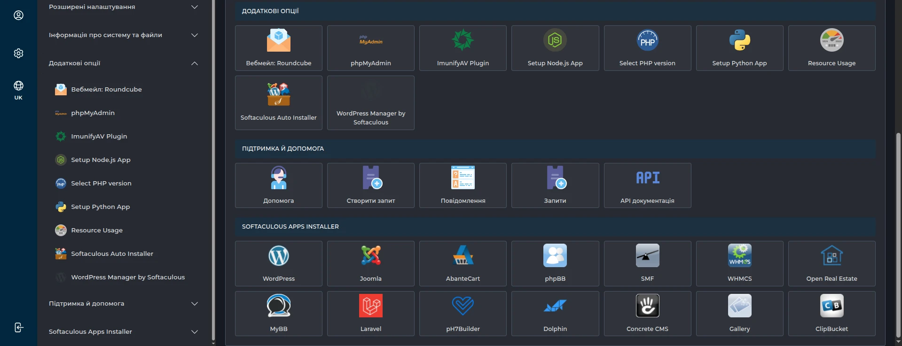
Task: Select the pH7Builder app tile
Action: (463, 314)
